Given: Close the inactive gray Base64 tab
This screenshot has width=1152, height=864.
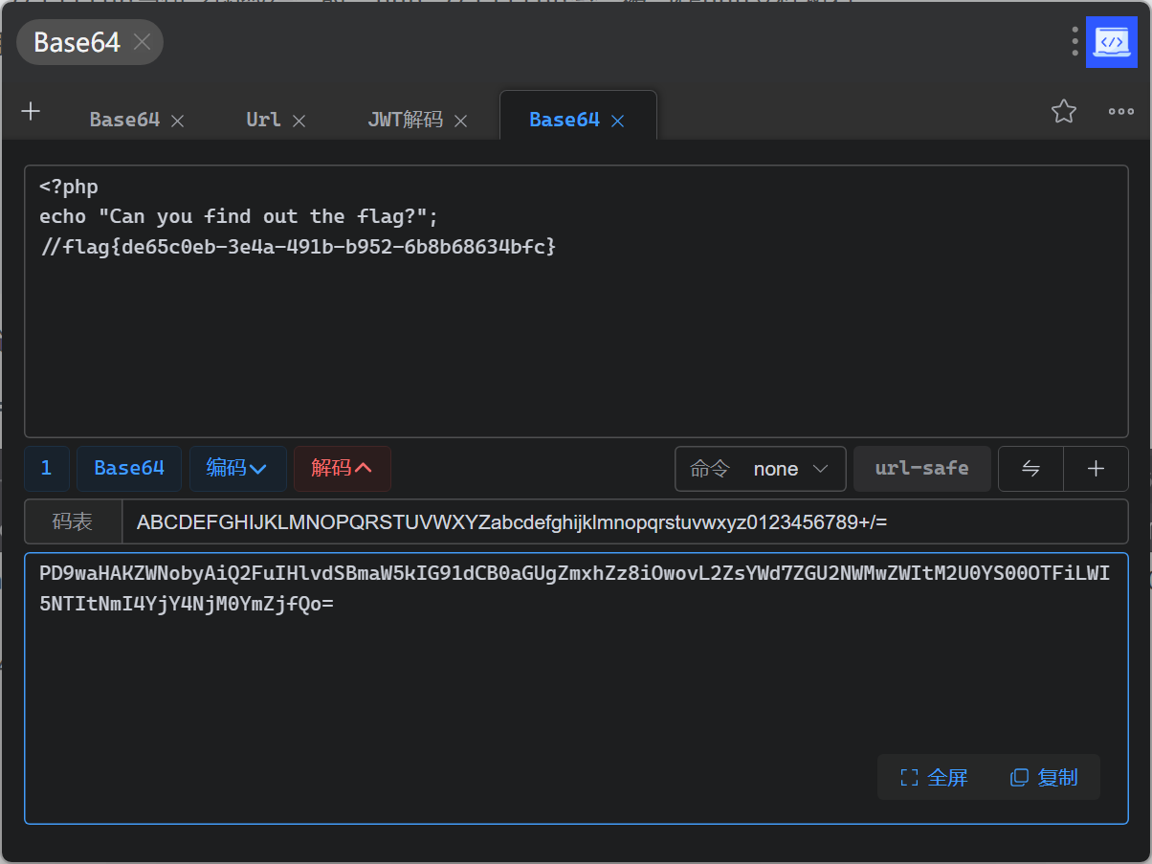Looking at the screenshot, I should tap(177, 121).
